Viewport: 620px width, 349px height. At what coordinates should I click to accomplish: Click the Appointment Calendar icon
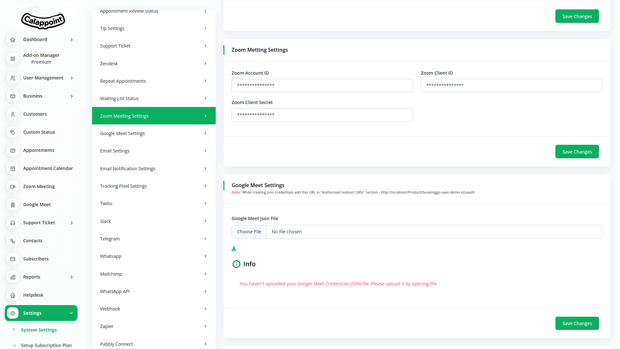[x=13, y=169]
